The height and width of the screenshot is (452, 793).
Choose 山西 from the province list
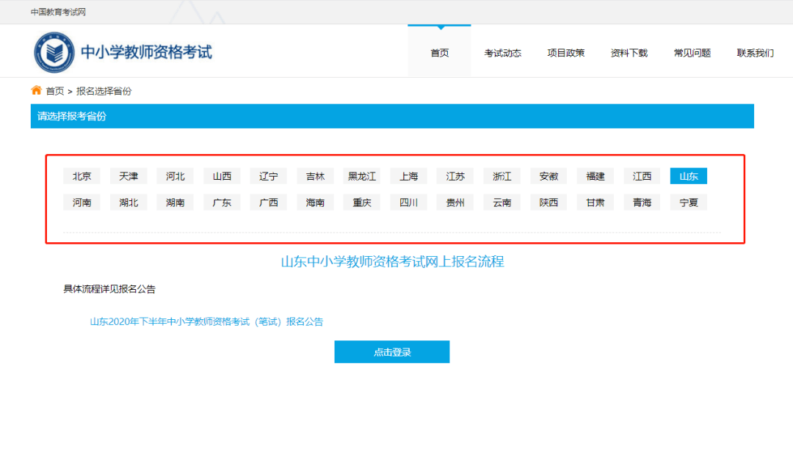tap(222, 176)
